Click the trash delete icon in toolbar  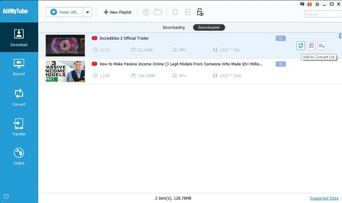pyautogui.click(x=146, y=12)
